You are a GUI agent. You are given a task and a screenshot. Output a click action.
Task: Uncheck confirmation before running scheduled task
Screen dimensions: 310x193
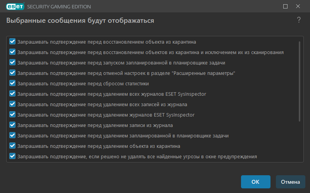pyautogui.click(x=12, y=63)
